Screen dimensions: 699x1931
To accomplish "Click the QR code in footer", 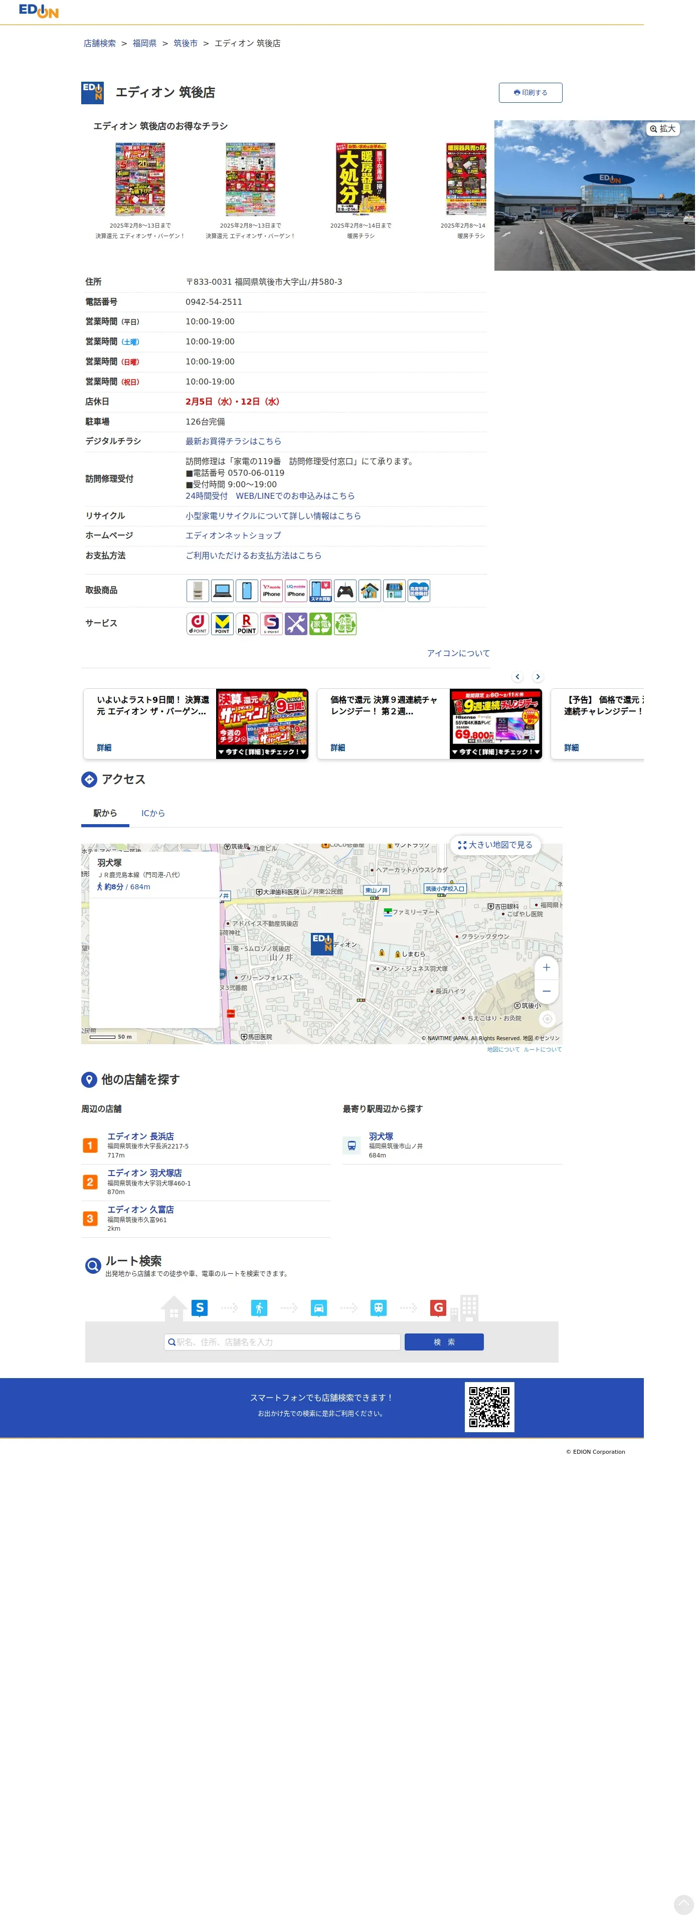I will point(490,1407).
